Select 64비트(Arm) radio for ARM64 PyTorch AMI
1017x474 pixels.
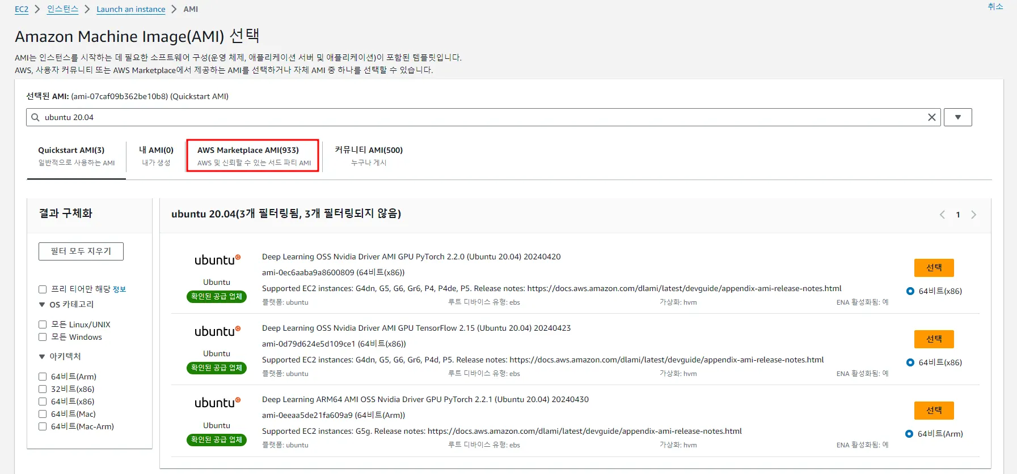pos(909,434)
